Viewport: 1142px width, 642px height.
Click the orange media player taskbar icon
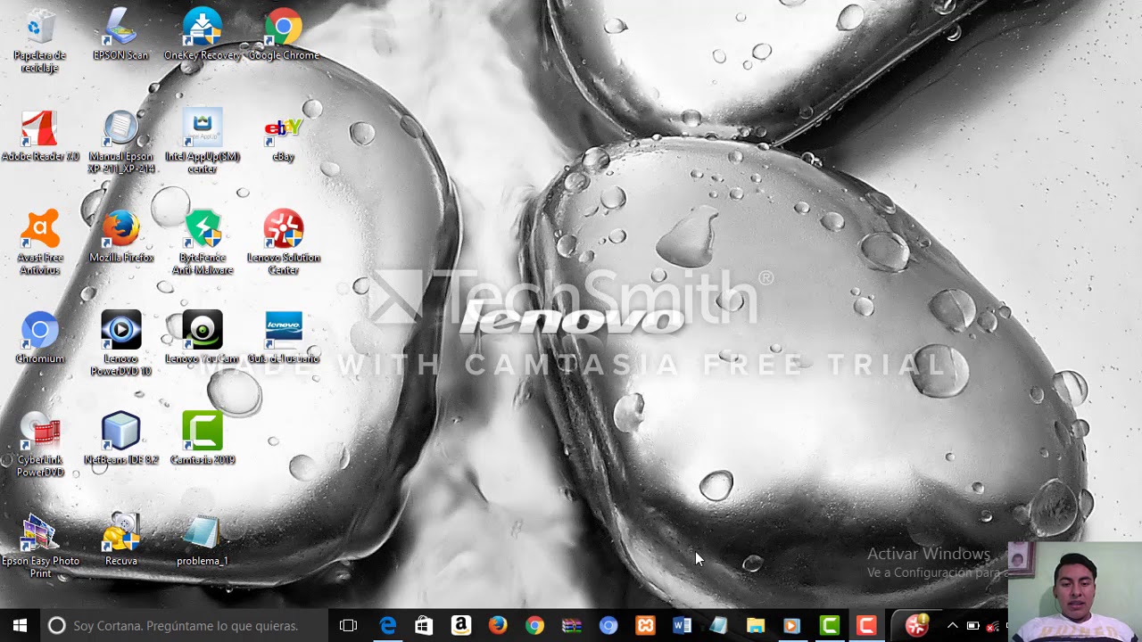[791, 625]
